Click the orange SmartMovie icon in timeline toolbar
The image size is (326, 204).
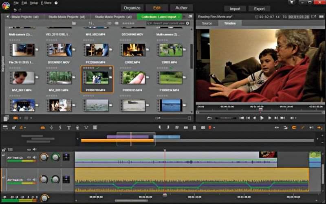click(43, 128)
